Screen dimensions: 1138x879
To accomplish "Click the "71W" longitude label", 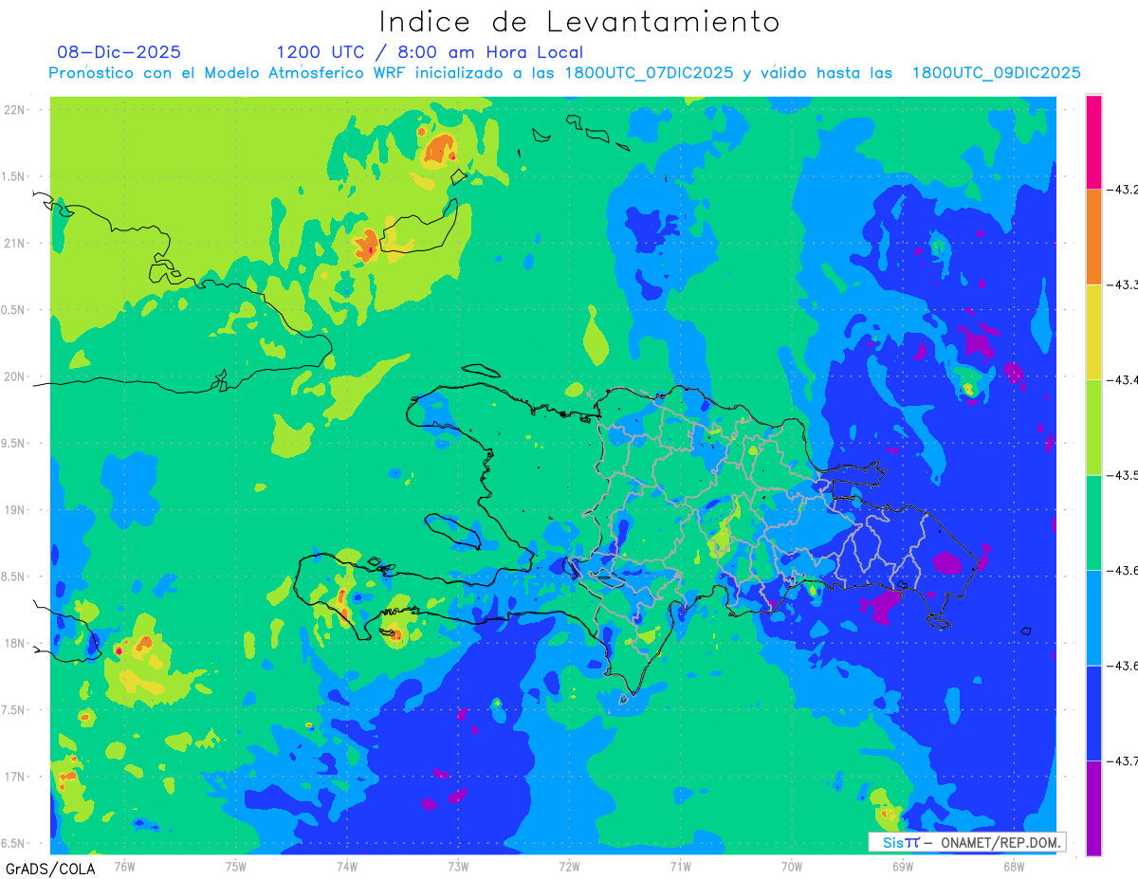I will point(680,866).
